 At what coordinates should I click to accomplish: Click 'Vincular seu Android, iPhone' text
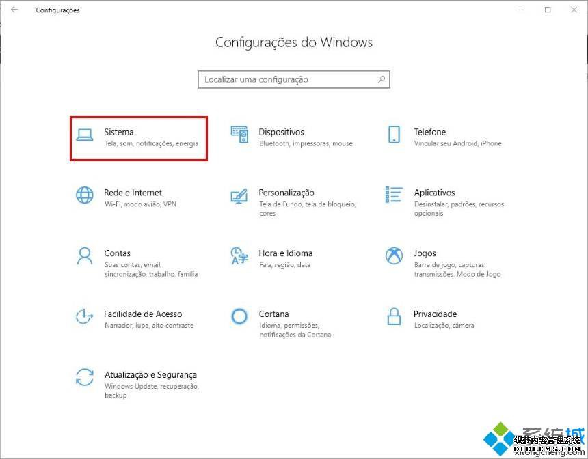pos(457,143)
